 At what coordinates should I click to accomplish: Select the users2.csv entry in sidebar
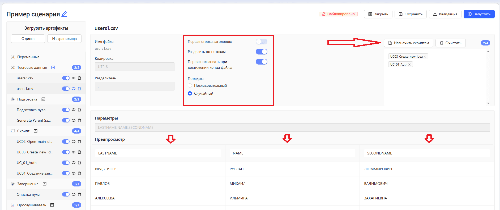click(25, 78)
